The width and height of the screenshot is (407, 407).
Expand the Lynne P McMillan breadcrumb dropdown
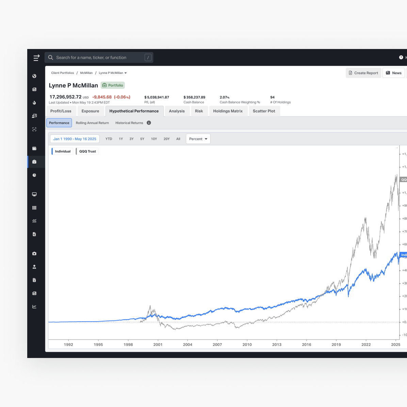click(x=126, y=73)
